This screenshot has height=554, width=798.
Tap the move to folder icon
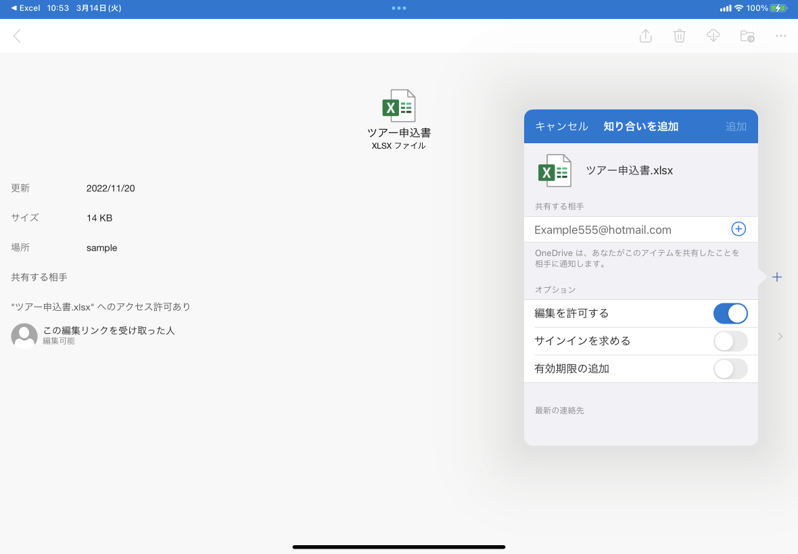pyautogui.click(x=747, y=36)
